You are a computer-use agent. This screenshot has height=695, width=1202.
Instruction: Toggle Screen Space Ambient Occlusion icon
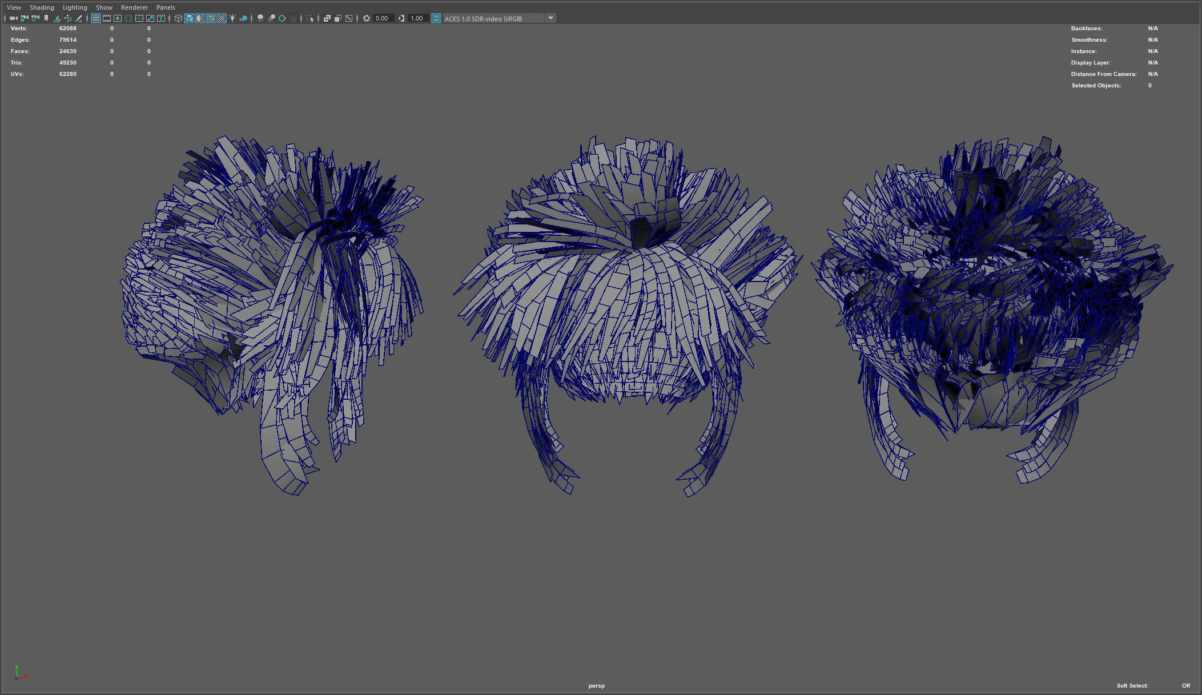pyautogui.click(x=260, y=18)
